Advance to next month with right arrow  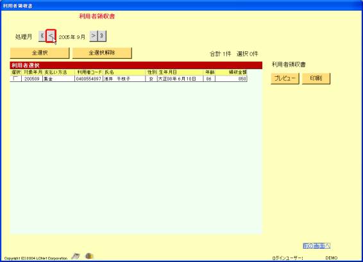click(94, 36)
